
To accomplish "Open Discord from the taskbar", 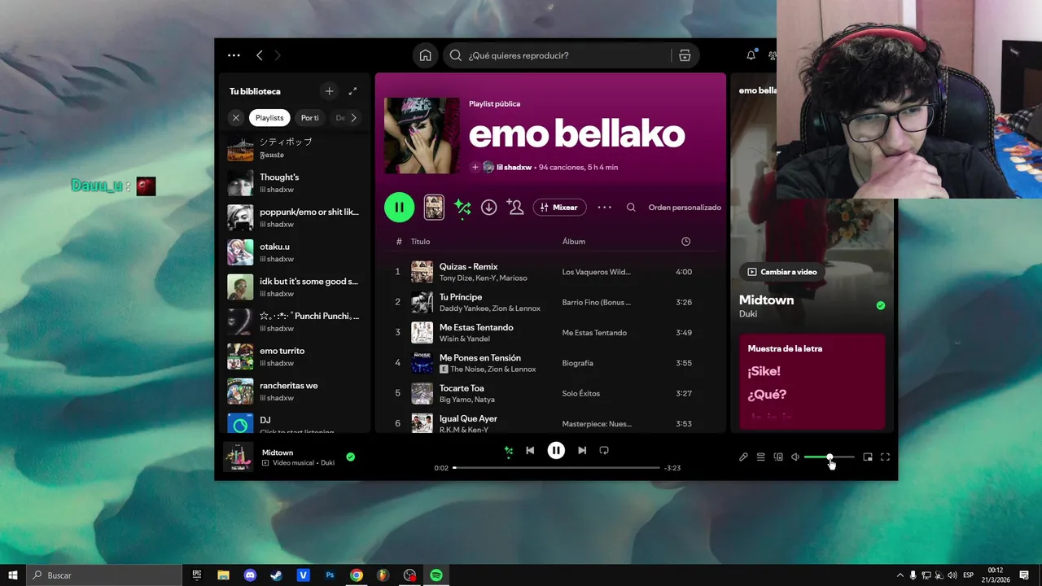I will tap(250, 575).
